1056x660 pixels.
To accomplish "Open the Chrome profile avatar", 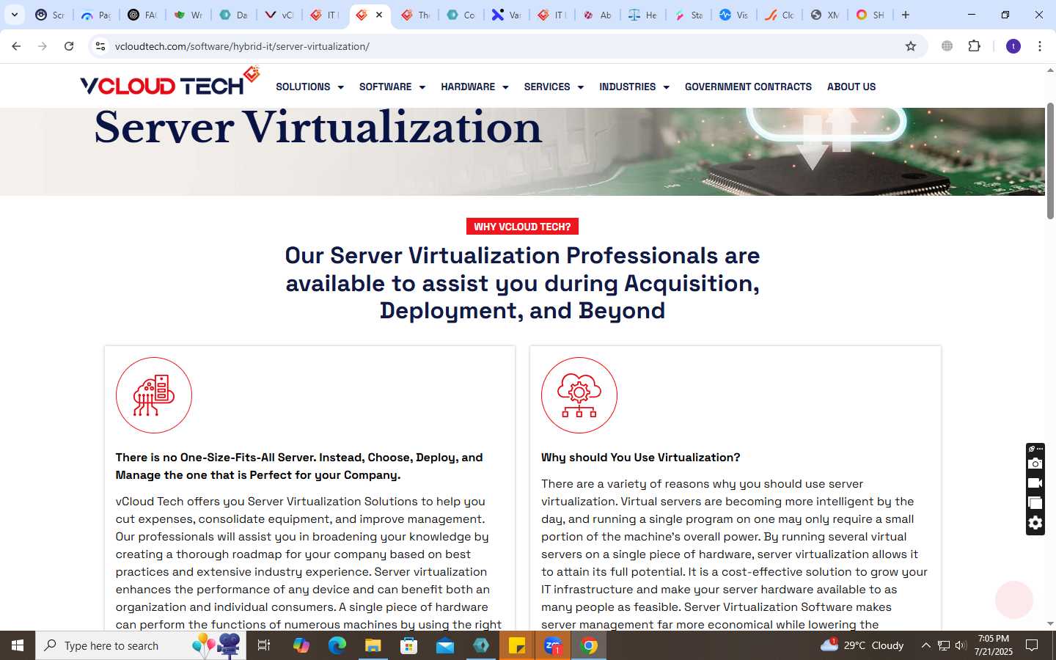I will click(1013, 46).
